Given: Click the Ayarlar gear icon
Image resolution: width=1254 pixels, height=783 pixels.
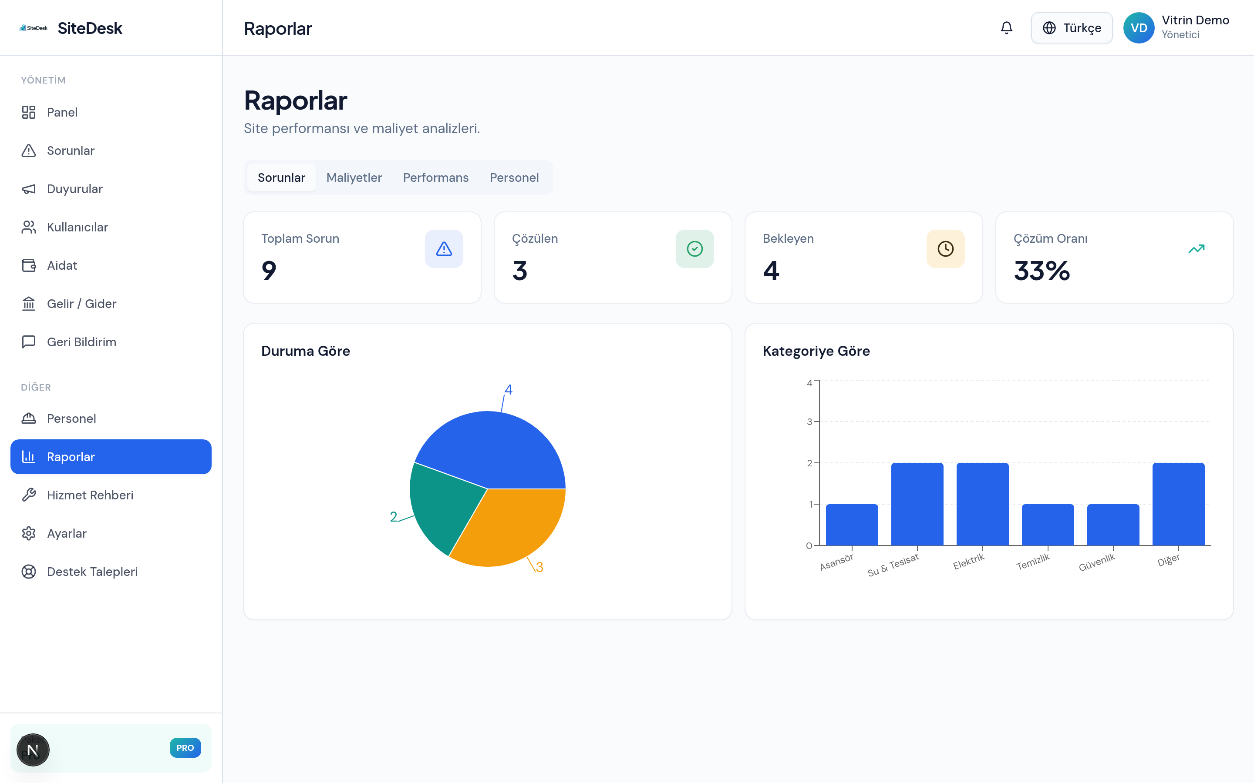Looking at the screenshot, I should pyautogui.click(x=28, y=533).
